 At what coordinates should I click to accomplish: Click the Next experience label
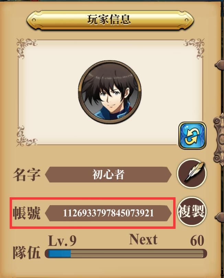point(143,240)
